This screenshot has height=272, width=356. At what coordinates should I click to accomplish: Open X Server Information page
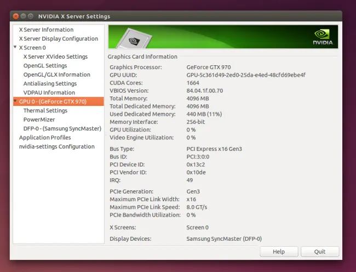click(x=45, y=30)
